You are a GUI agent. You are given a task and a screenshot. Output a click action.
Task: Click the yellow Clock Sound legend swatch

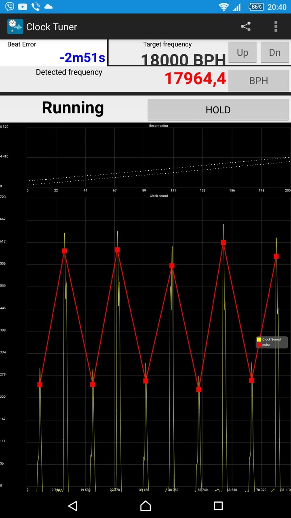pyautogui.click(x=259, y=340)
